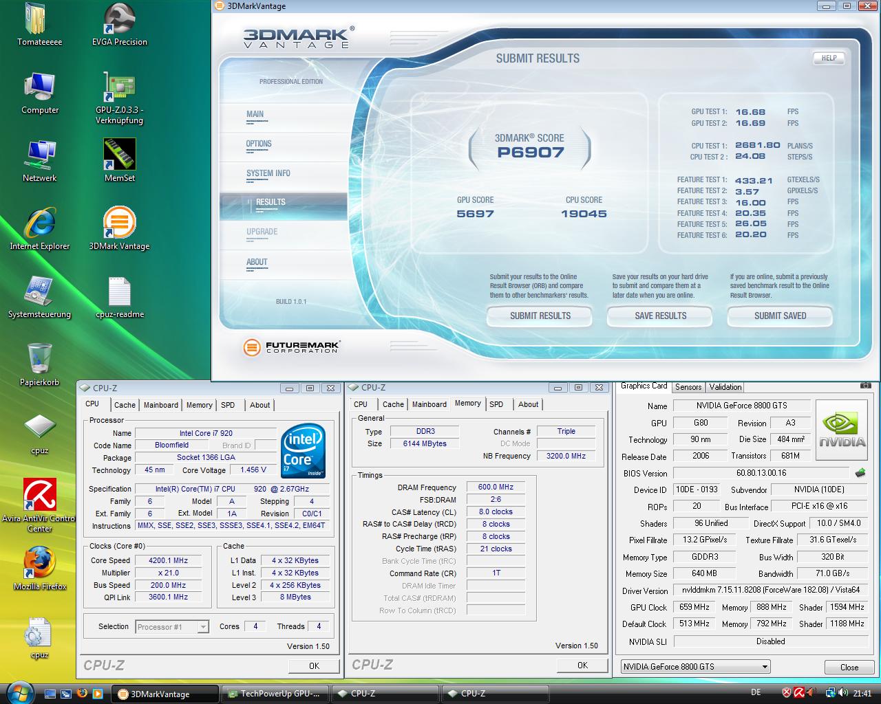This screenshot has width=881, height=704.
Task: Open the Processor #1 selection dropdown
Action: pyautogui.click(x=172, y=627)
